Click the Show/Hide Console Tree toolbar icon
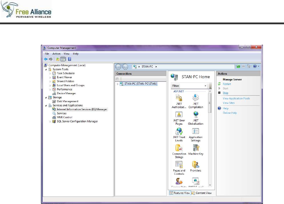 (x=63, y=59)
